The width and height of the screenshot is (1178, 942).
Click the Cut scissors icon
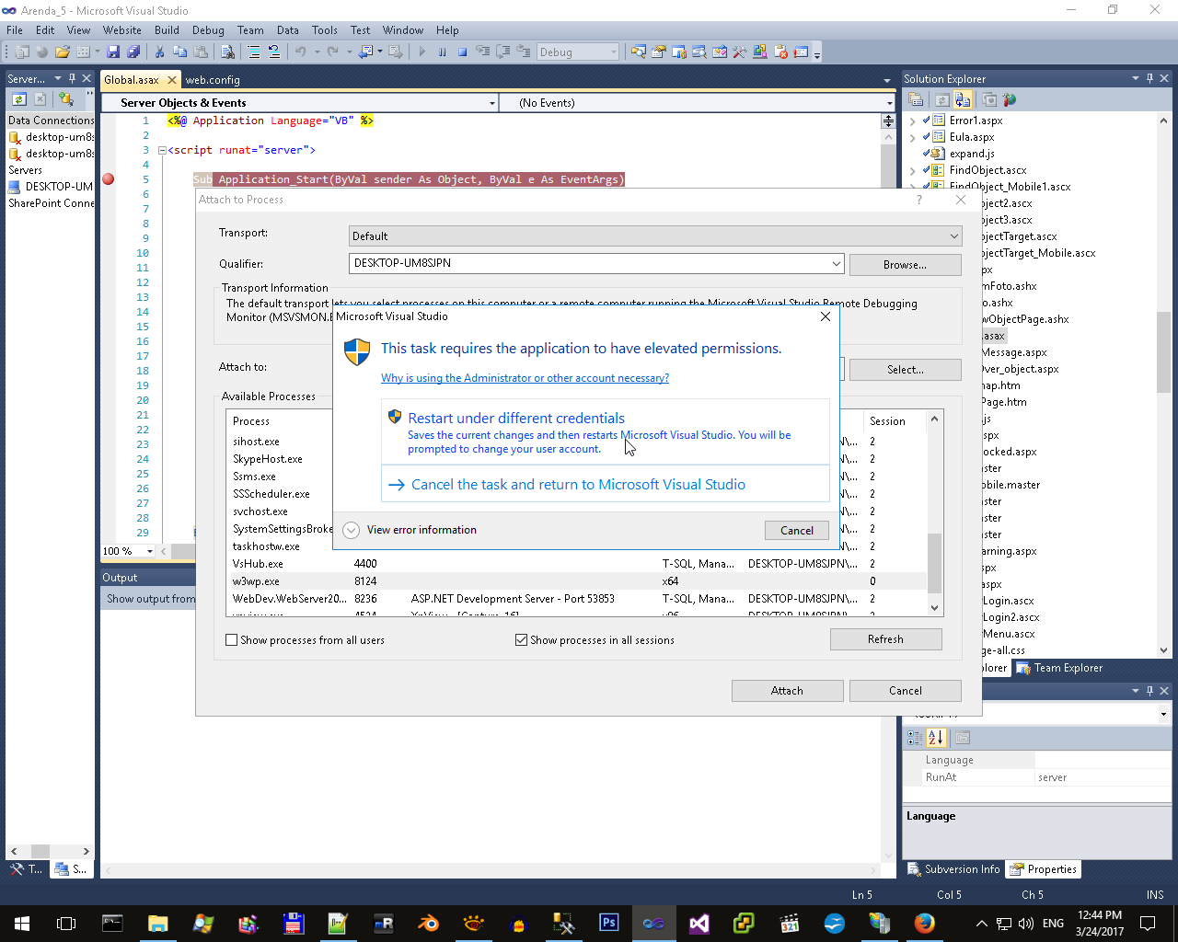point(160,52)
